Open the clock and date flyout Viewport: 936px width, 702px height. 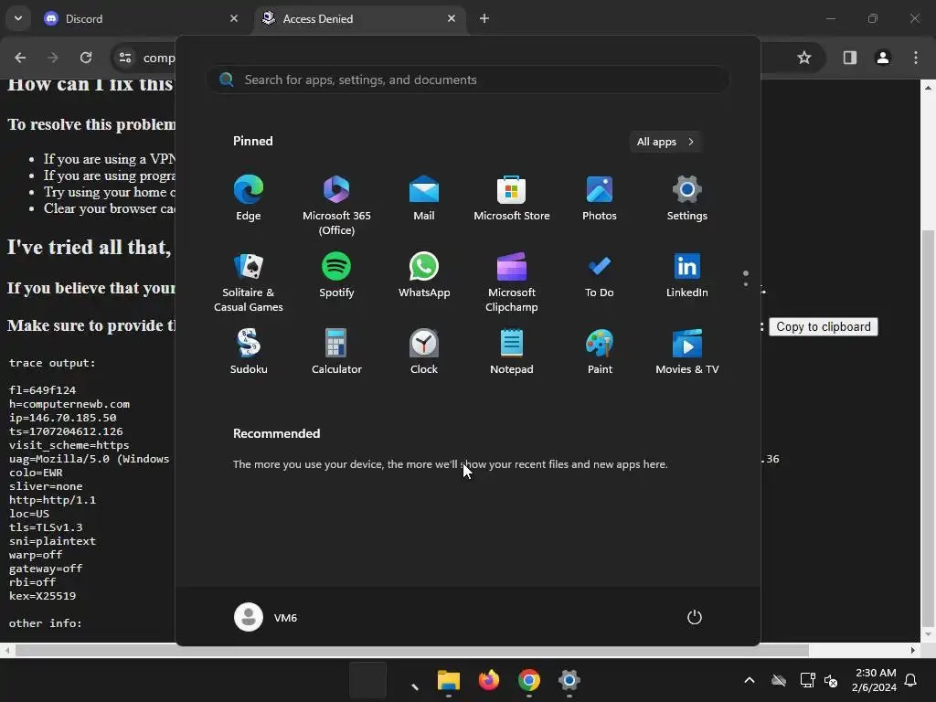(875, 680)
